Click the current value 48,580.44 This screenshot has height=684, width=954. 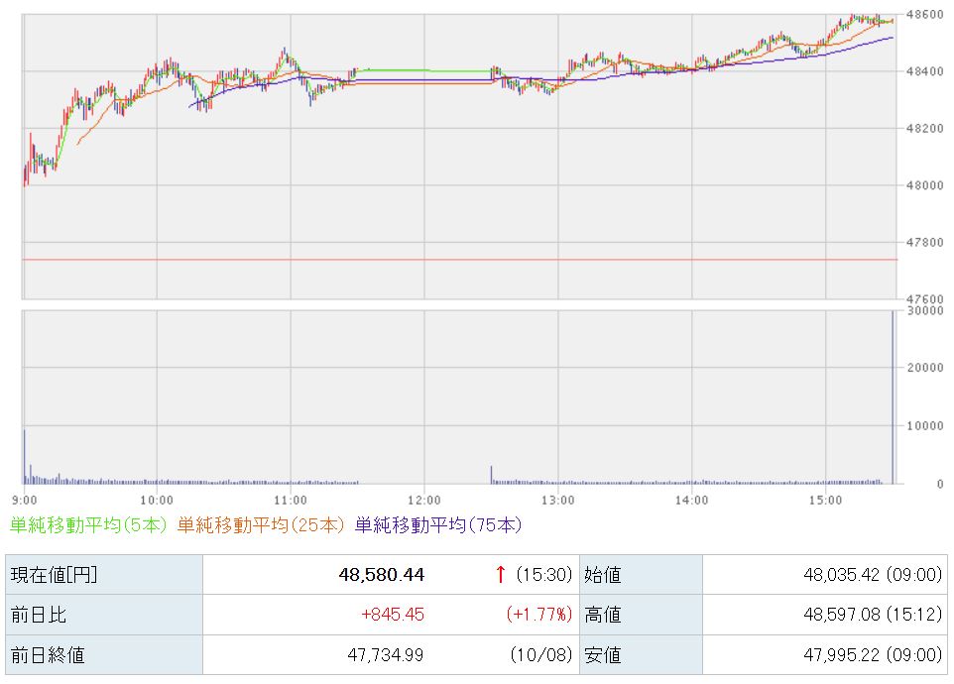(x=384, y=575)
